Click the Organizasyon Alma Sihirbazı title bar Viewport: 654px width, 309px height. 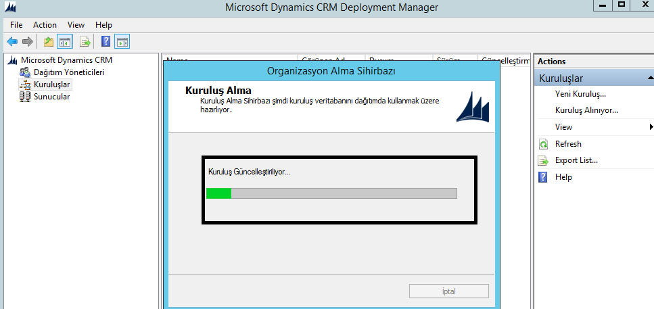coord(331,71)
